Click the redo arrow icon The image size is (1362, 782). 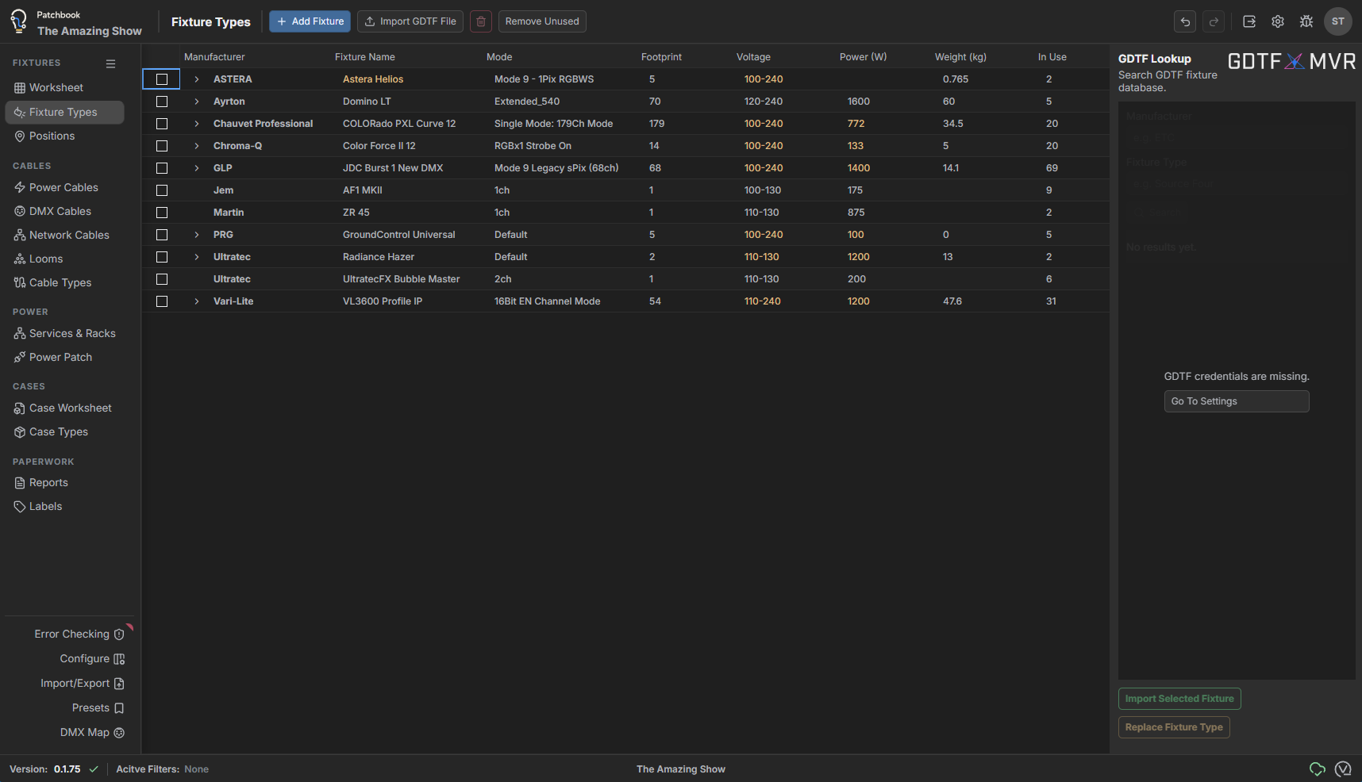click(x=1214, y=21)
